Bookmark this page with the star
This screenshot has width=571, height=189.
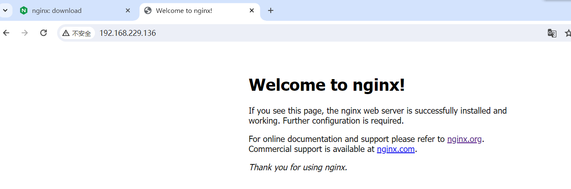tap(567, 33)
